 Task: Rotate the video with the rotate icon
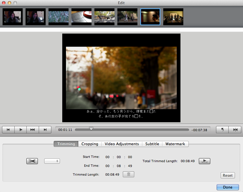(222, 130)
